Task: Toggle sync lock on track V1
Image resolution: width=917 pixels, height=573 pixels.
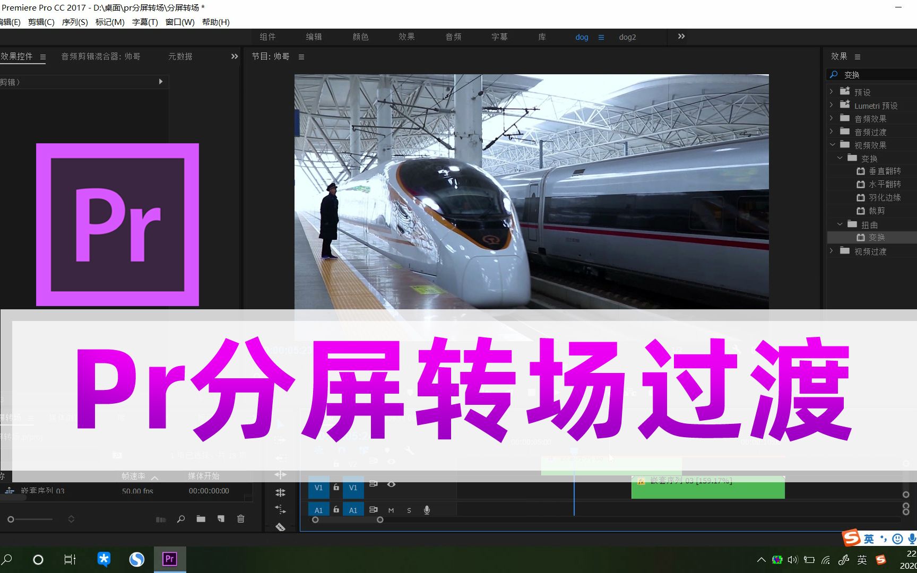Action: [374, 484]
